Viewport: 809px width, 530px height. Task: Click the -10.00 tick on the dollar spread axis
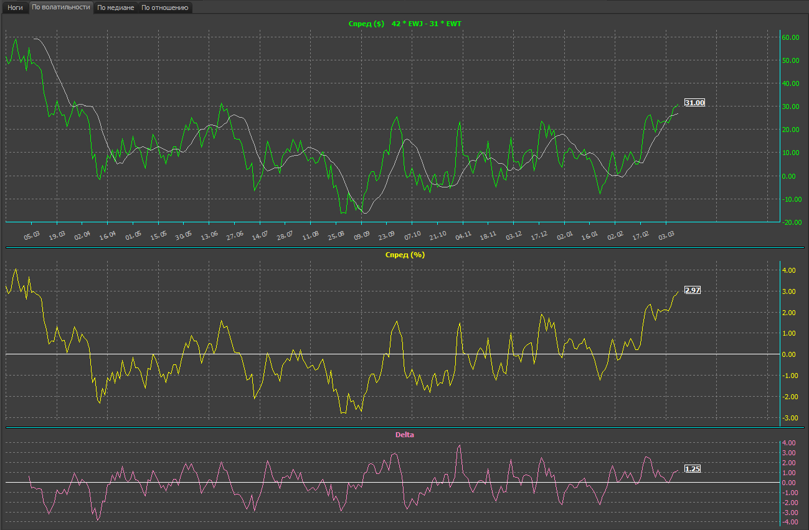point(790,199)
